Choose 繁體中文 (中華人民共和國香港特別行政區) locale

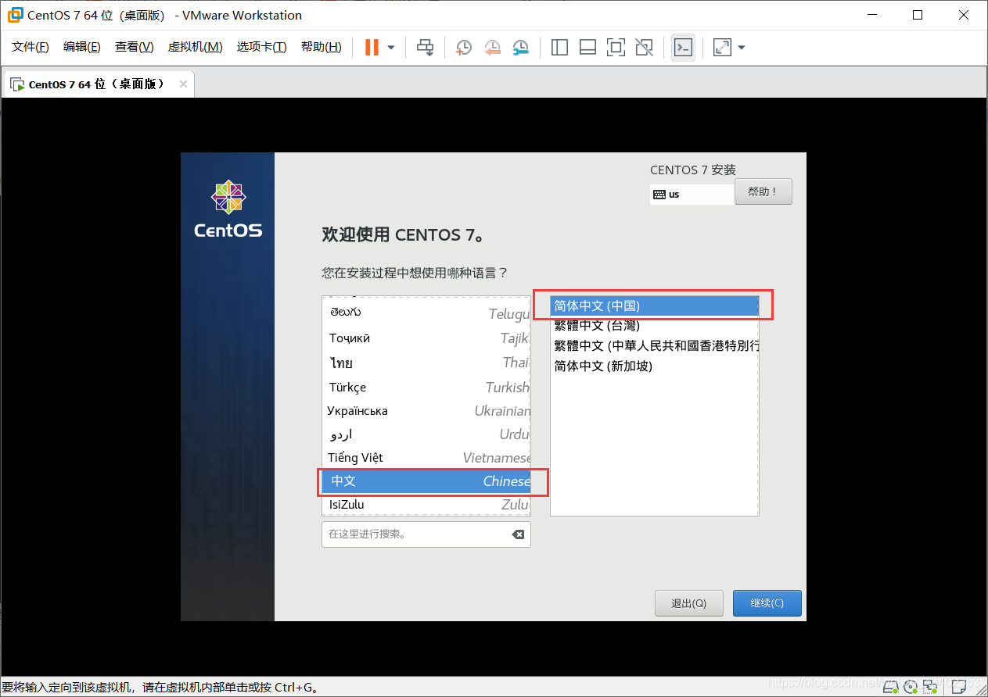coord(655,345)
